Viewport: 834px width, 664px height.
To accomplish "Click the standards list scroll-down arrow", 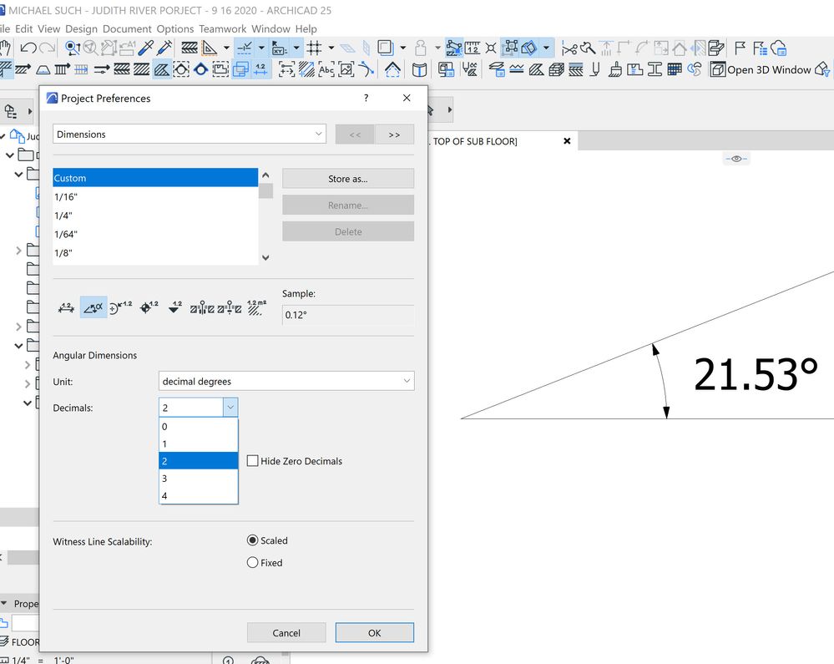I will (265, 257).
